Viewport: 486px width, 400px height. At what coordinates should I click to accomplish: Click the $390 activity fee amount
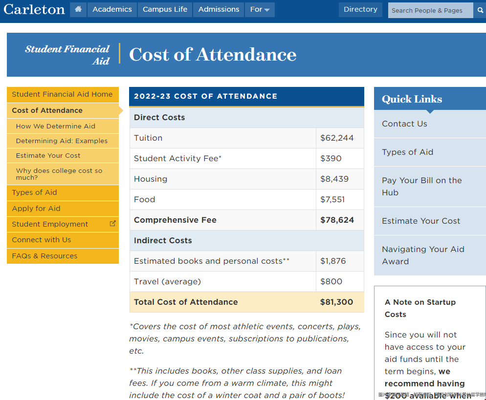coord(331,159)
